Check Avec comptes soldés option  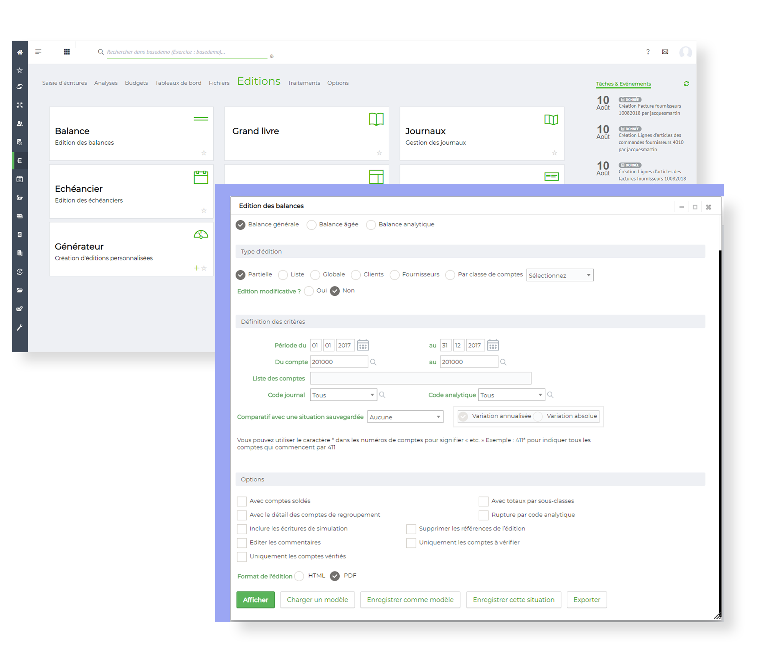242,501
